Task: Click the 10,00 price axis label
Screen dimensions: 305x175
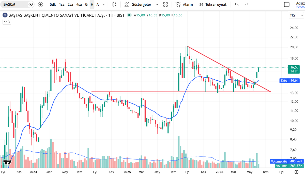Action: pyautogui.click(x=294, y=121)
